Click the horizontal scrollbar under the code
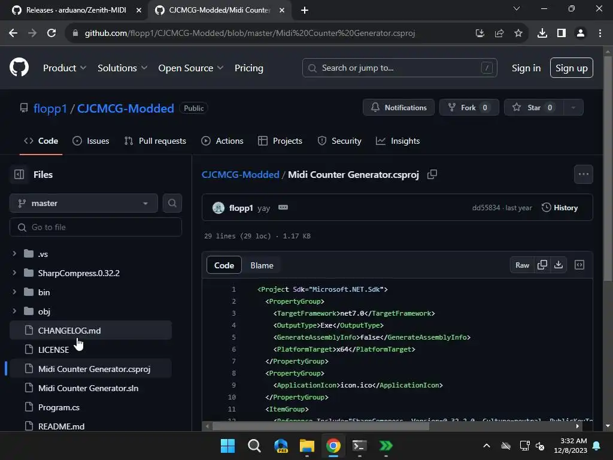613x460 pixels. 321,426
